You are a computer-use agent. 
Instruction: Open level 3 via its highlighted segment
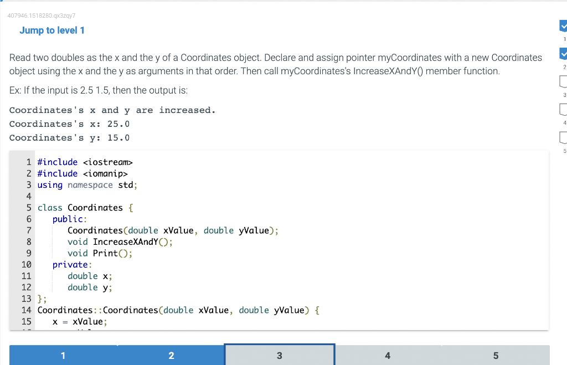pyautogui.click(x=279, y=354)
